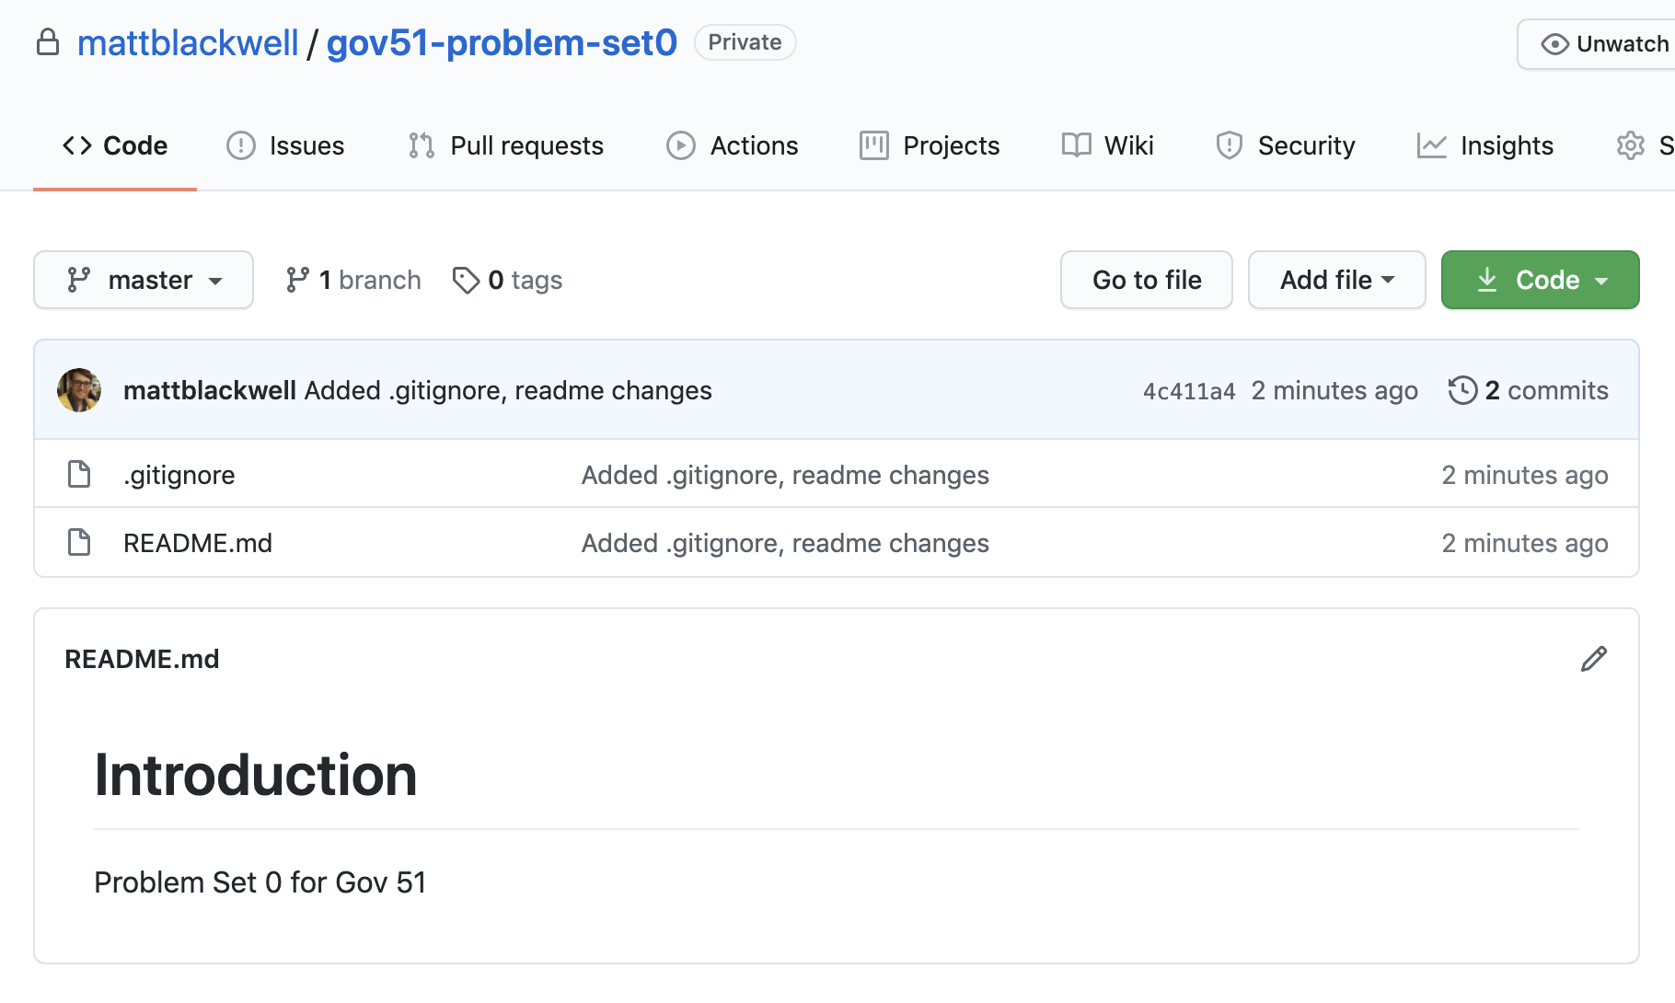This screenshot has height=1003, width=1675.
Task: Click the Wiki book icon
Action: [1076, 144]
